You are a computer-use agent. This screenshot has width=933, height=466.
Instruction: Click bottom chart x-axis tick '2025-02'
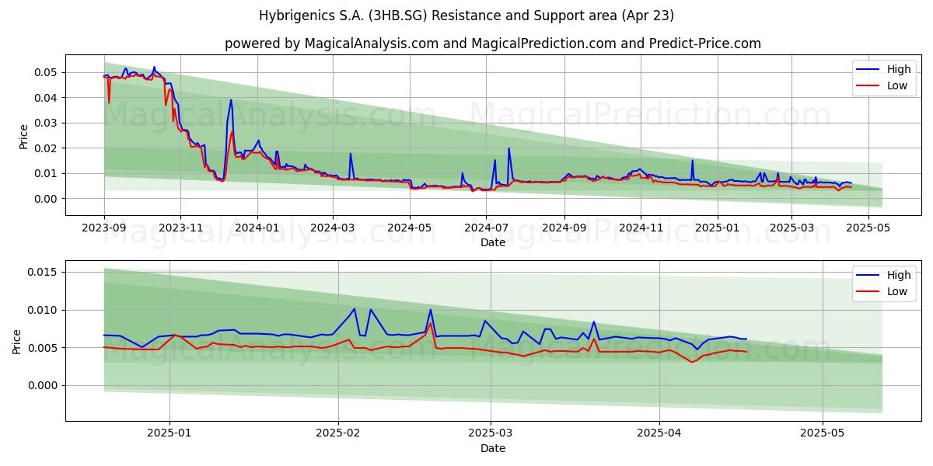(x=338, y=434)
